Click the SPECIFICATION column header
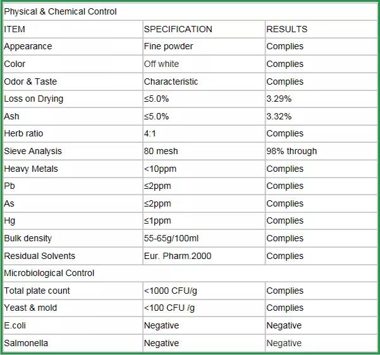The image size is (380, 355). (x=178, y=29)
